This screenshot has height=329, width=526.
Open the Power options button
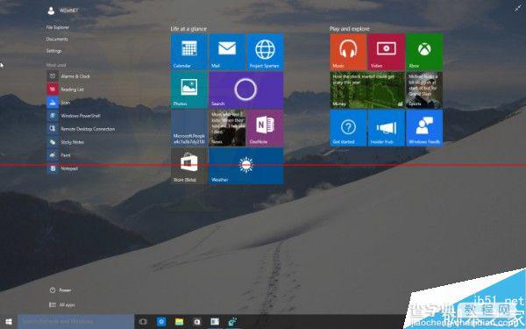point(60,290)
